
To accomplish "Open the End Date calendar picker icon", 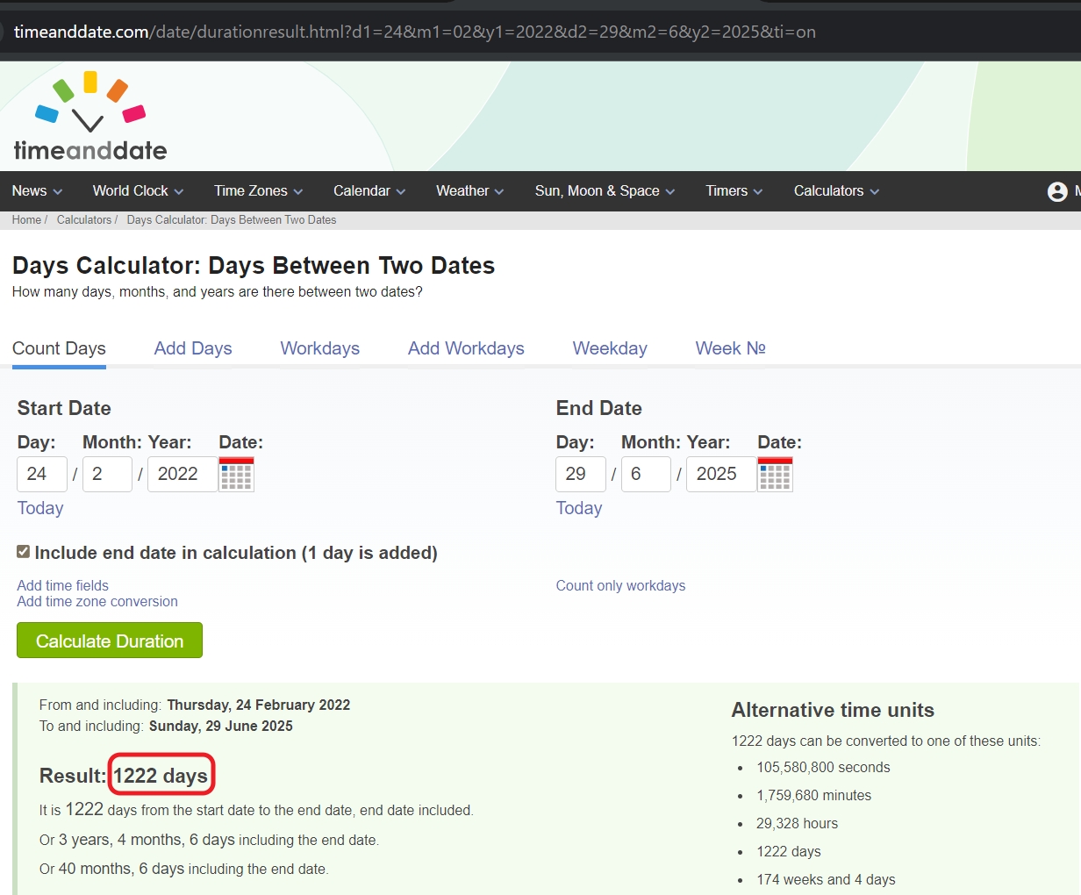I will coord(775,474).
